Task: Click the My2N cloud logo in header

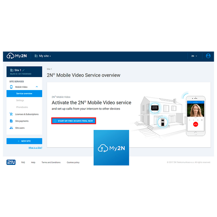Action: point(17,56)
